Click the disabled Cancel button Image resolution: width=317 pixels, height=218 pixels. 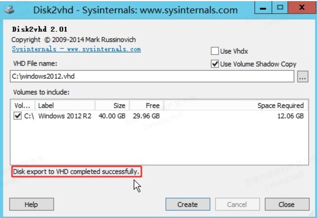pyautogui.click(x=237, y=204)
